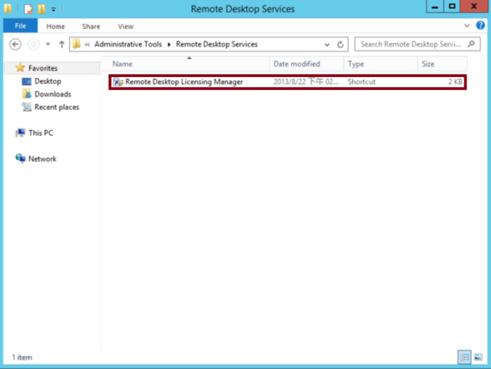Screen dimensions: 491x369
Task: Click the 2013/8/22 date modified cell
Action: 306,82
